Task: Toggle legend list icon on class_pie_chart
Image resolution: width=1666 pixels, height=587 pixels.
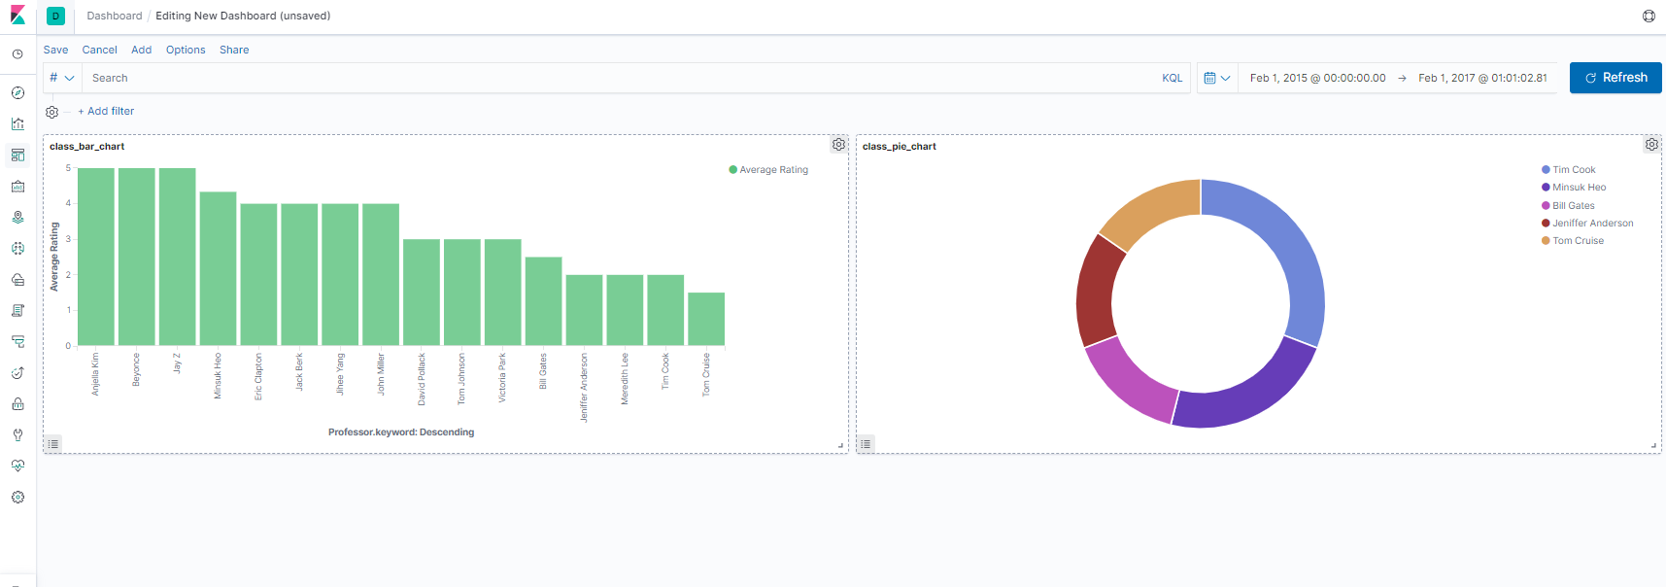Action: (866, 444)
